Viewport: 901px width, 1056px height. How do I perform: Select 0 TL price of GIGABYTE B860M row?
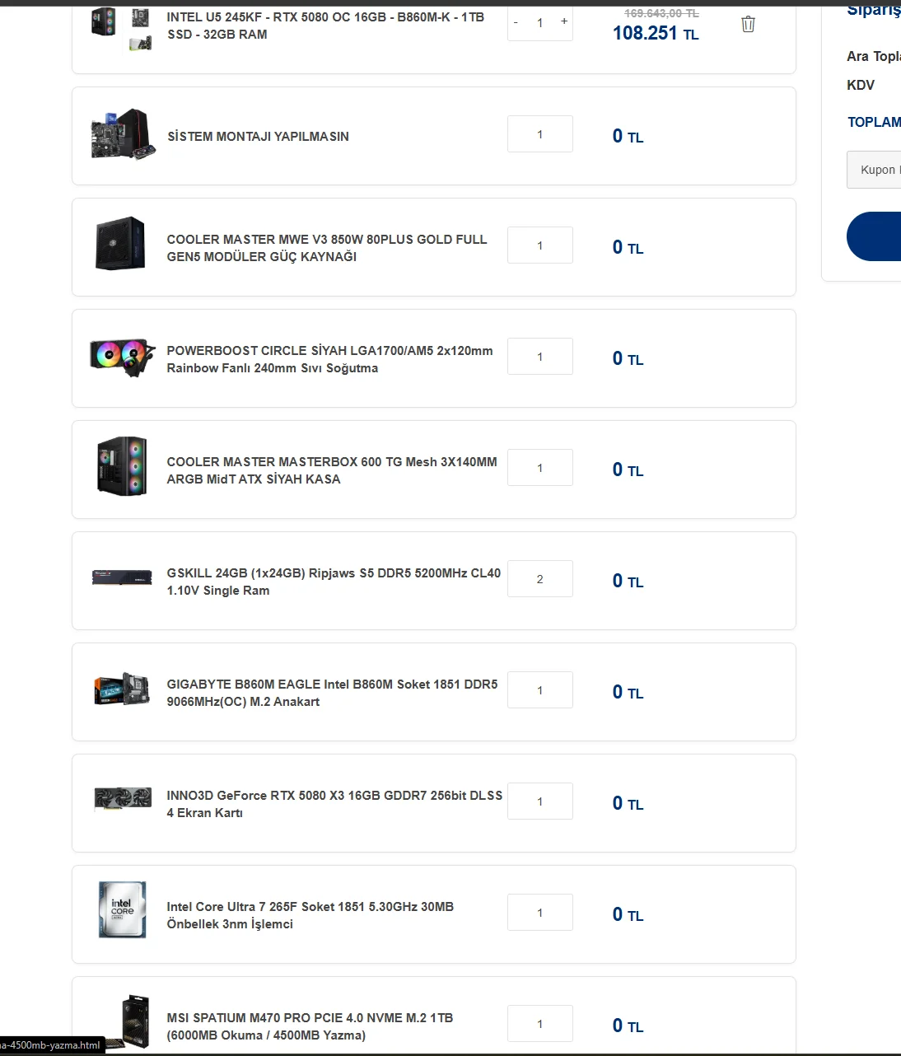(628, 693)
